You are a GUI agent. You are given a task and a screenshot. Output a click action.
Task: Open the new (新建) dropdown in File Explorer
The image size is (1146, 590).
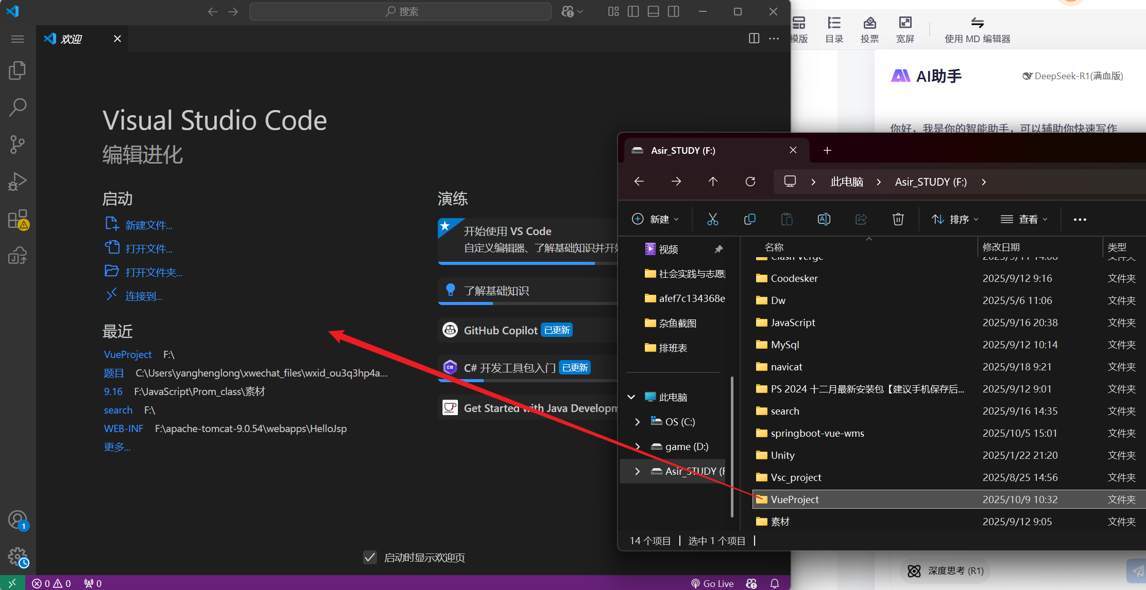click(655, 219)
